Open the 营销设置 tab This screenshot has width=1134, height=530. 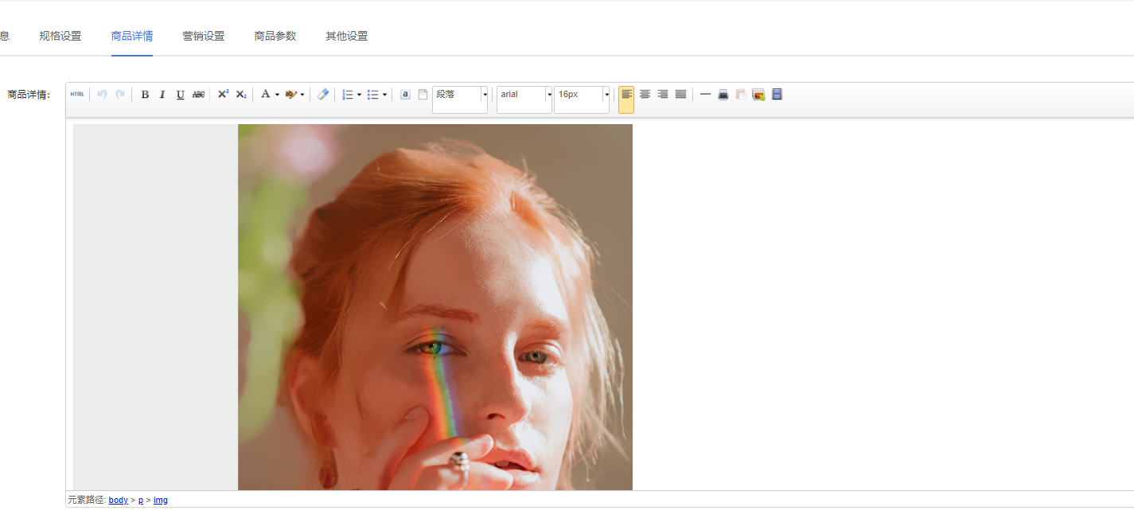pos(204,36)
